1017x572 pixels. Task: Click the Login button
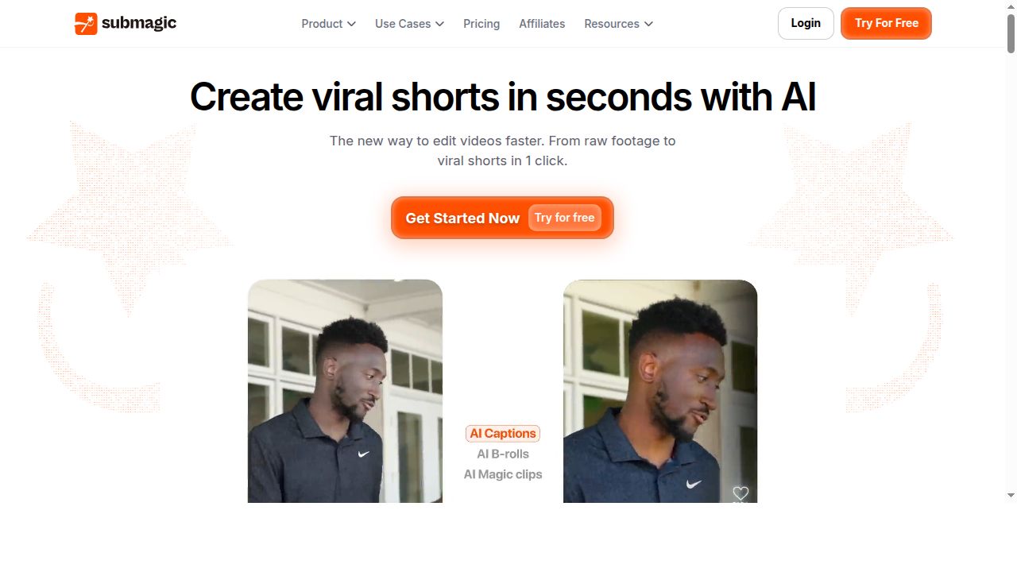coord(806,24)
